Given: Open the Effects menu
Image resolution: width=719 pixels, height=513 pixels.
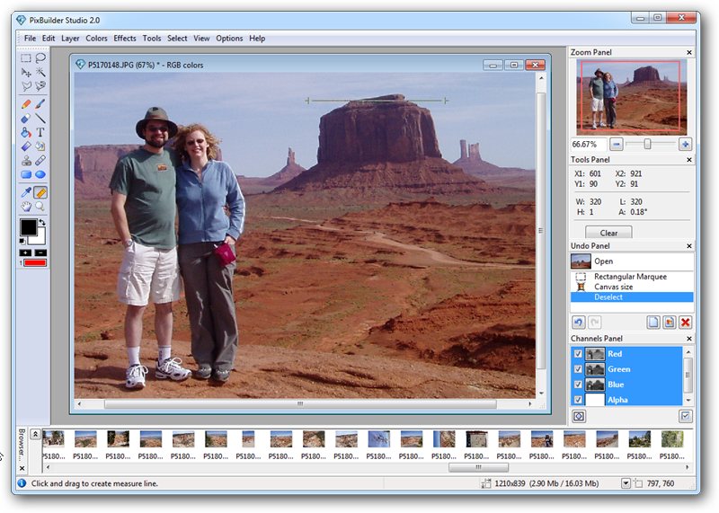Looking at the screenshot, I should tap(125, 39).
